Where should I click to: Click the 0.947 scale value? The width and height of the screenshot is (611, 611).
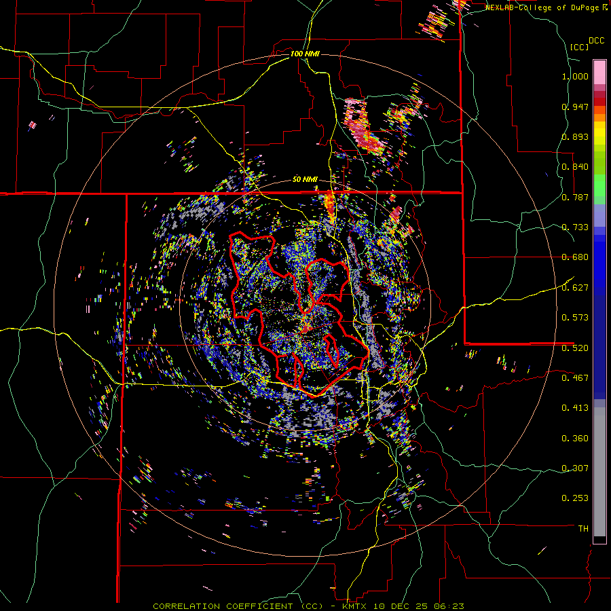coord(575,107)
